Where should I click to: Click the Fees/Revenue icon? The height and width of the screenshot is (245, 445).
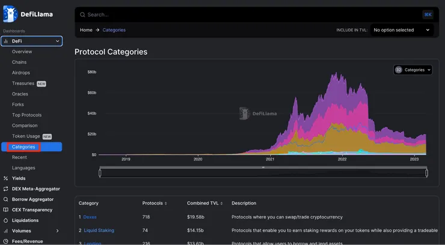pos(5,241)
